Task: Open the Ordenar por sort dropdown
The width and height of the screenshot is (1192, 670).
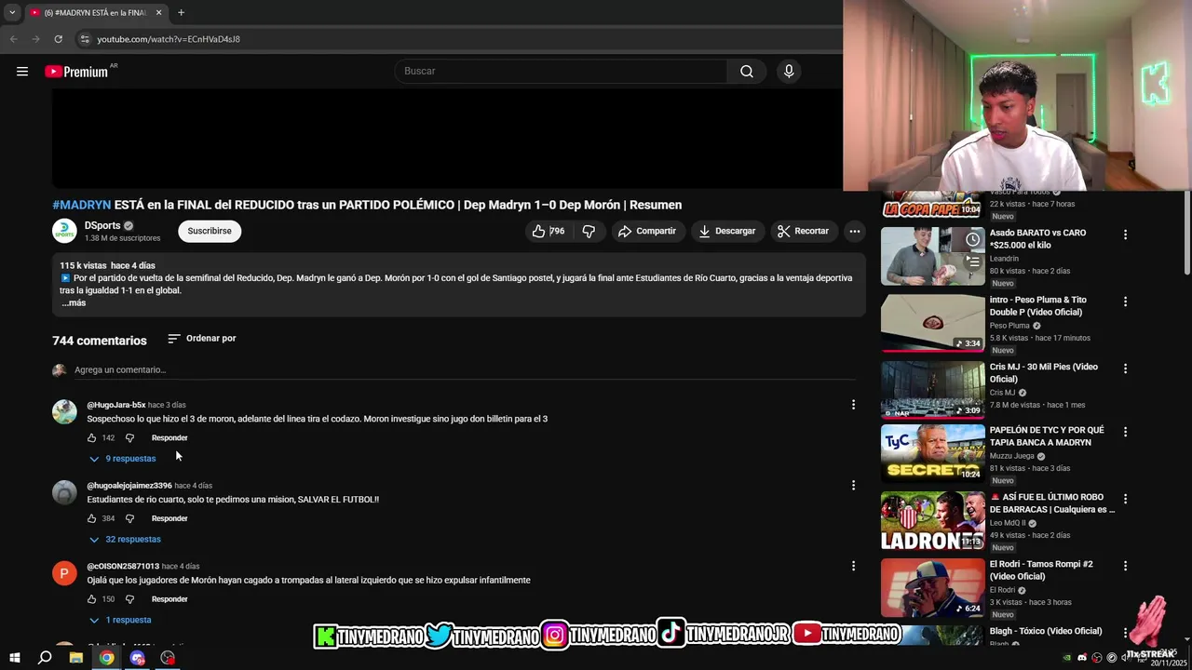Action: tap(202, 339)
